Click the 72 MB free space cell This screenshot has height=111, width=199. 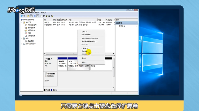tap(108, 25)
